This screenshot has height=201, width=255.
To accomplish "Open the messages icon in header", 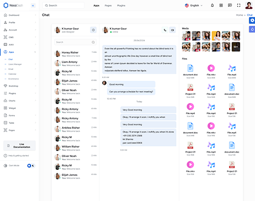I will coord(230,5).
